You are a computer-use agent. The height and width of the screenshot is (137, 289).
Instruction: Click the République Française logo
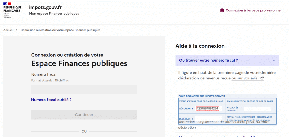point(12,10)
